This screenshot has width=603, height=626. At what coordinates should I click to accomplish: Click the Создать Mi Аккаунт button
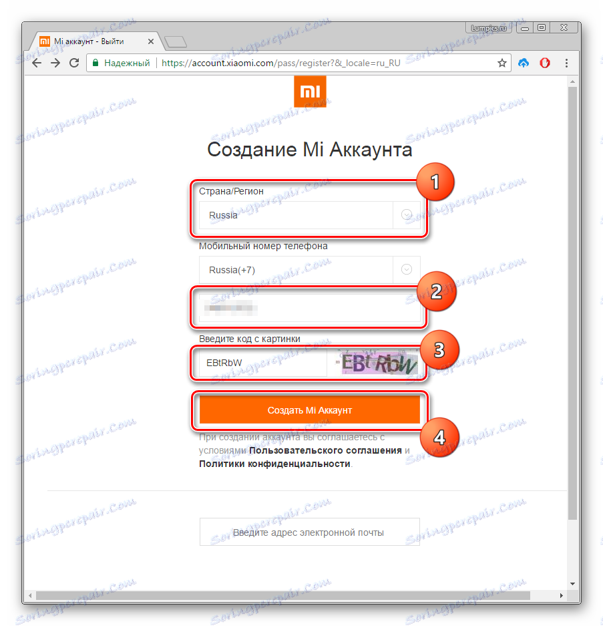click(x=310, y=410)
